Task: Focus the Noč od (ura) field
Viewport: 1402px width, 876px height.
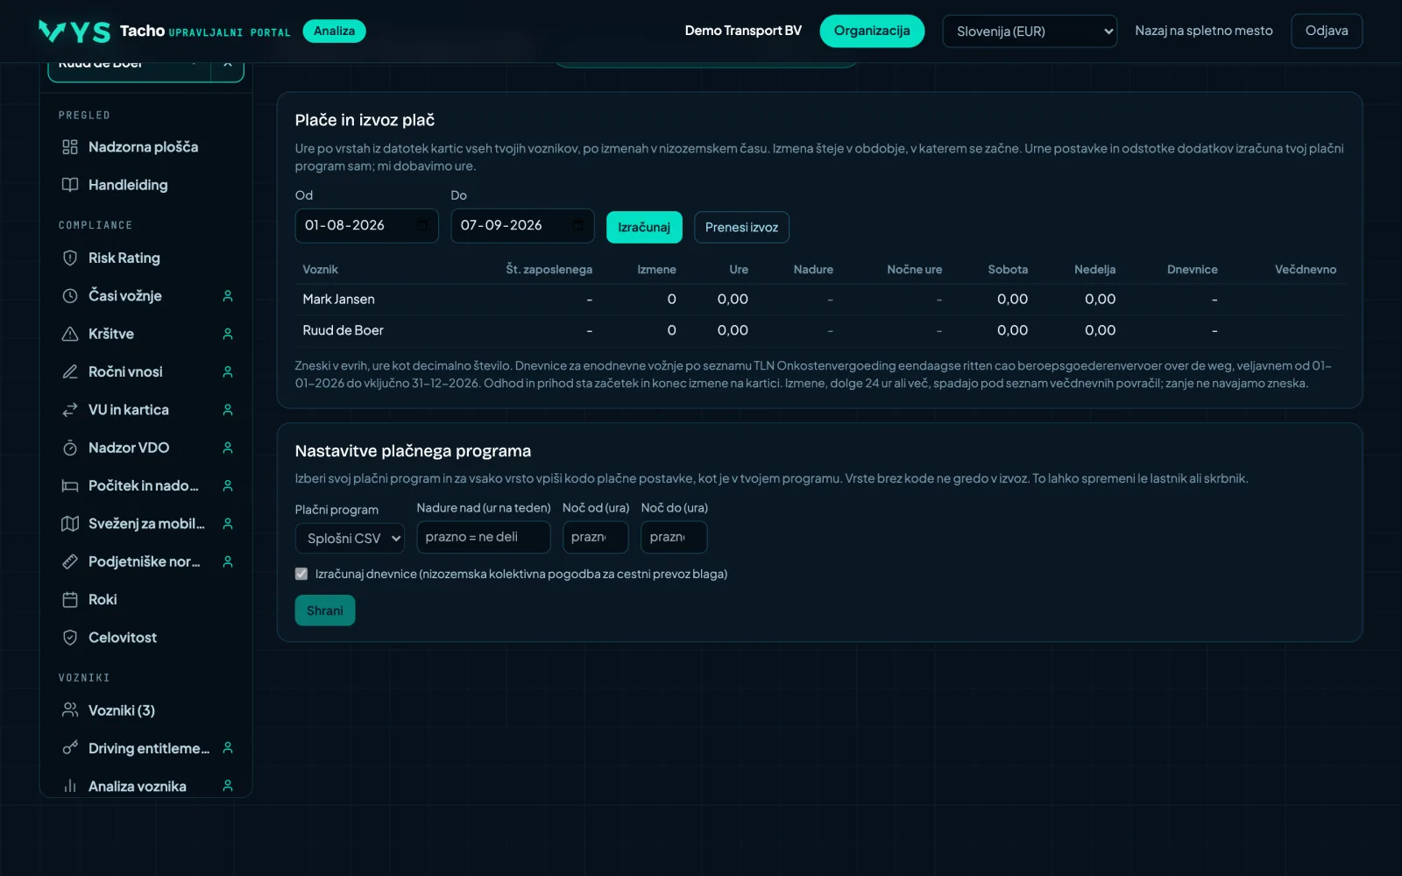Action: [x=596, y=537]
